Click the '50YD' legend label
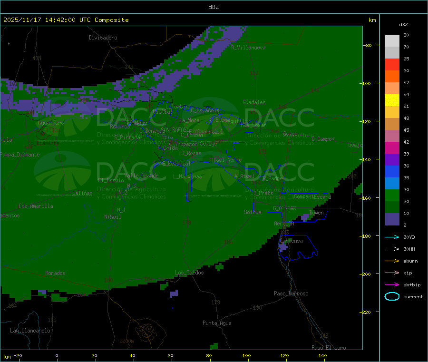Screen dimensions: 428x362 409,237
